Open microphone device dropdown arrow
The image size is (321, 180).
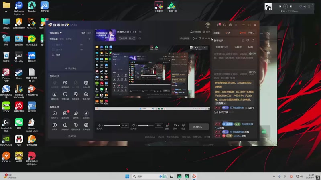102,126
